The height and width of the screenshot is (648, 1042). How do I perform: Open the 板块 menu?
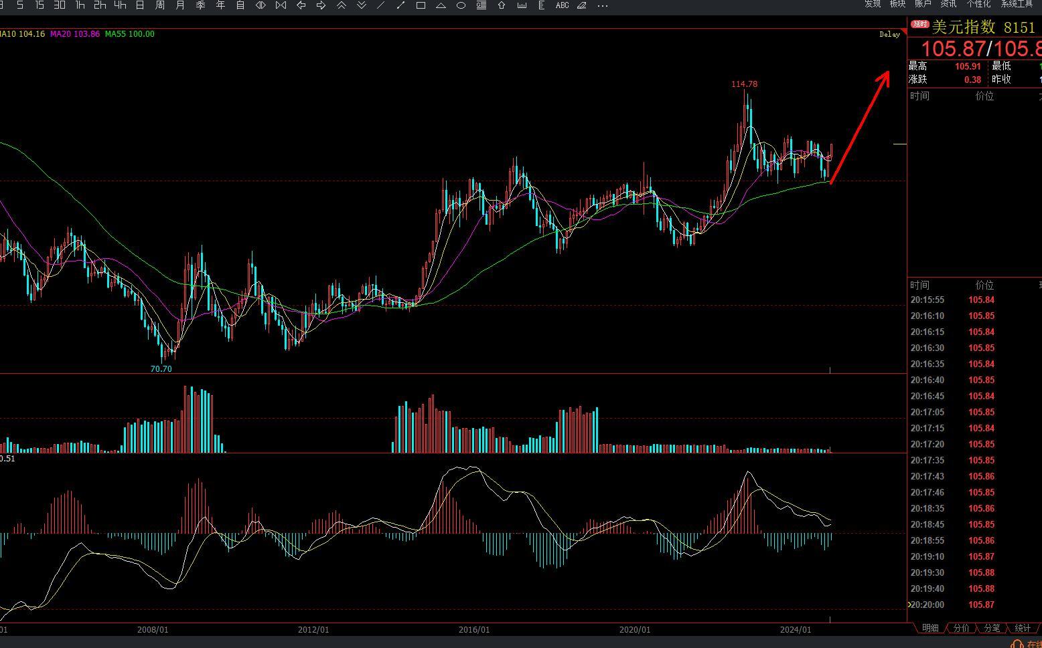[x=898, y=4]
